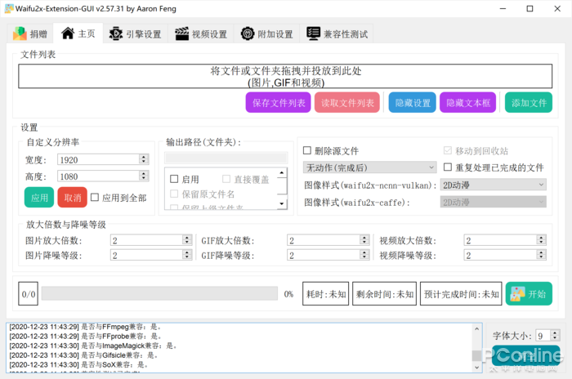Enable the 删除源文件 checkbox

307,151
